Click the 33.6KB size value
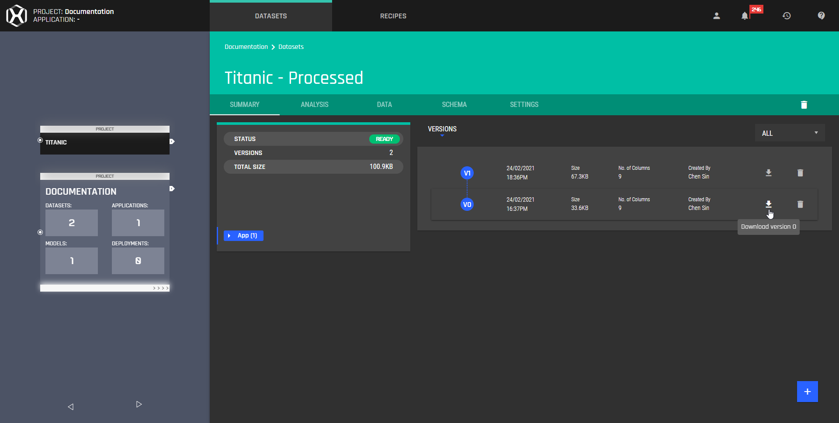839x423 pixels. pyautogui.click(x=580, y=208)
